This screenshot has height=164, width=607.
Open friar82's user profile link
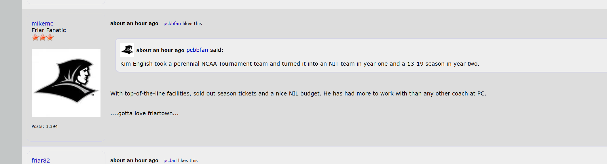(x=41, y=161)
